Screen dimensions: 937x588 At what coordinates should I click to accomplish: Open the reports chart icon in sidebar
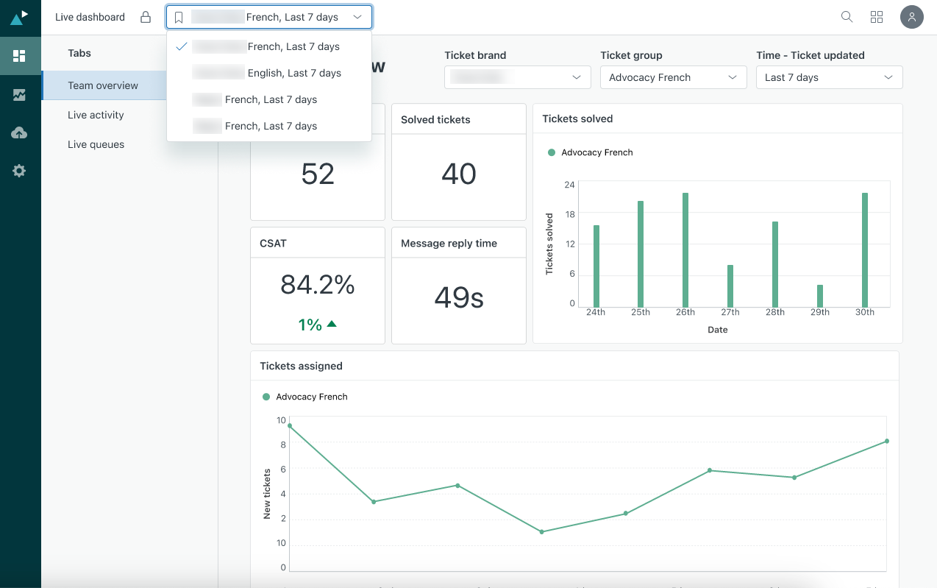click(x=20, y=94)
